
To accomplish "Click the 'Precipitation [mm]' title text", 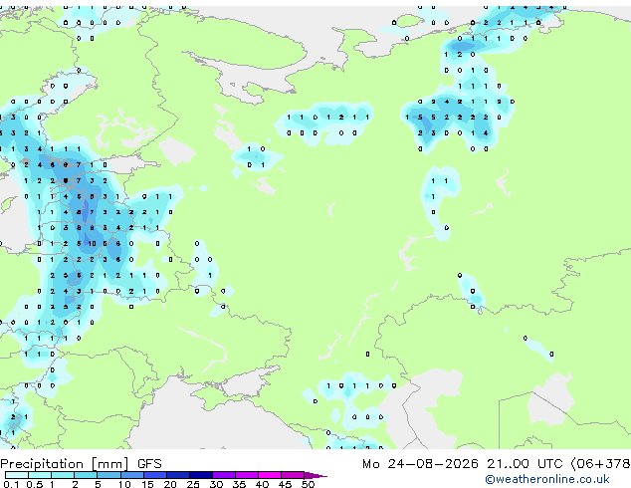I will tap(65, 464).
